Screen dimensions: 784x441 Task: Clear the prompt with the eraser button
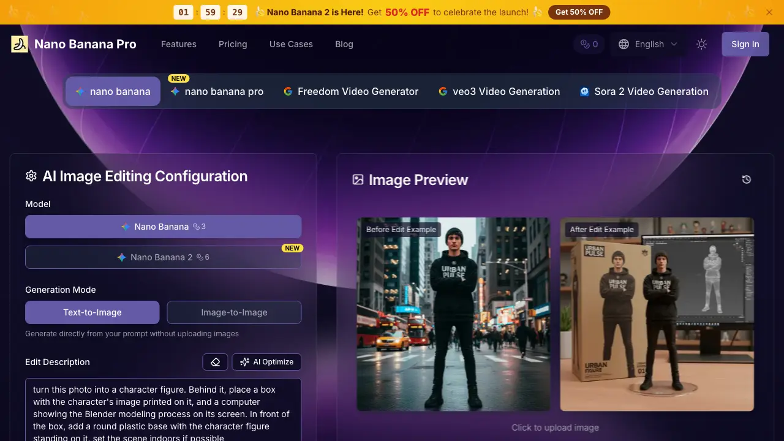[x=215, y=362]
